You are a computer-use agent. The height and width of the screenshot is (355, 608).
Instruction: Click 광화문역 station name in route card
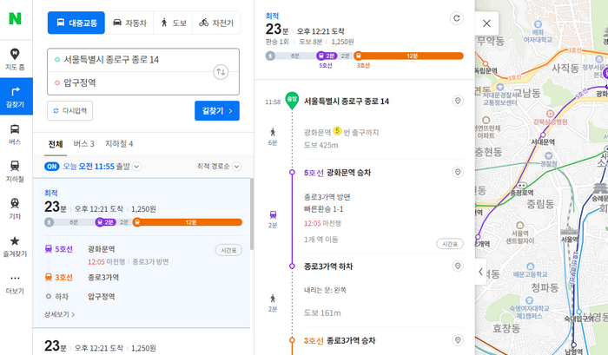pos(102,249)
